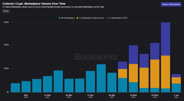Click the CC Marketplace (Repurchase) legend label
The height and width of the screenshot is (101, 184).
(91, 18)
